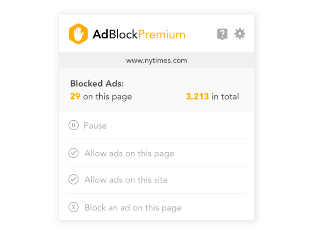The height and width of the screenshot is (236, 314).
Task: Click the www.nytimes.com domain label
Action: (x=157, y=60)
